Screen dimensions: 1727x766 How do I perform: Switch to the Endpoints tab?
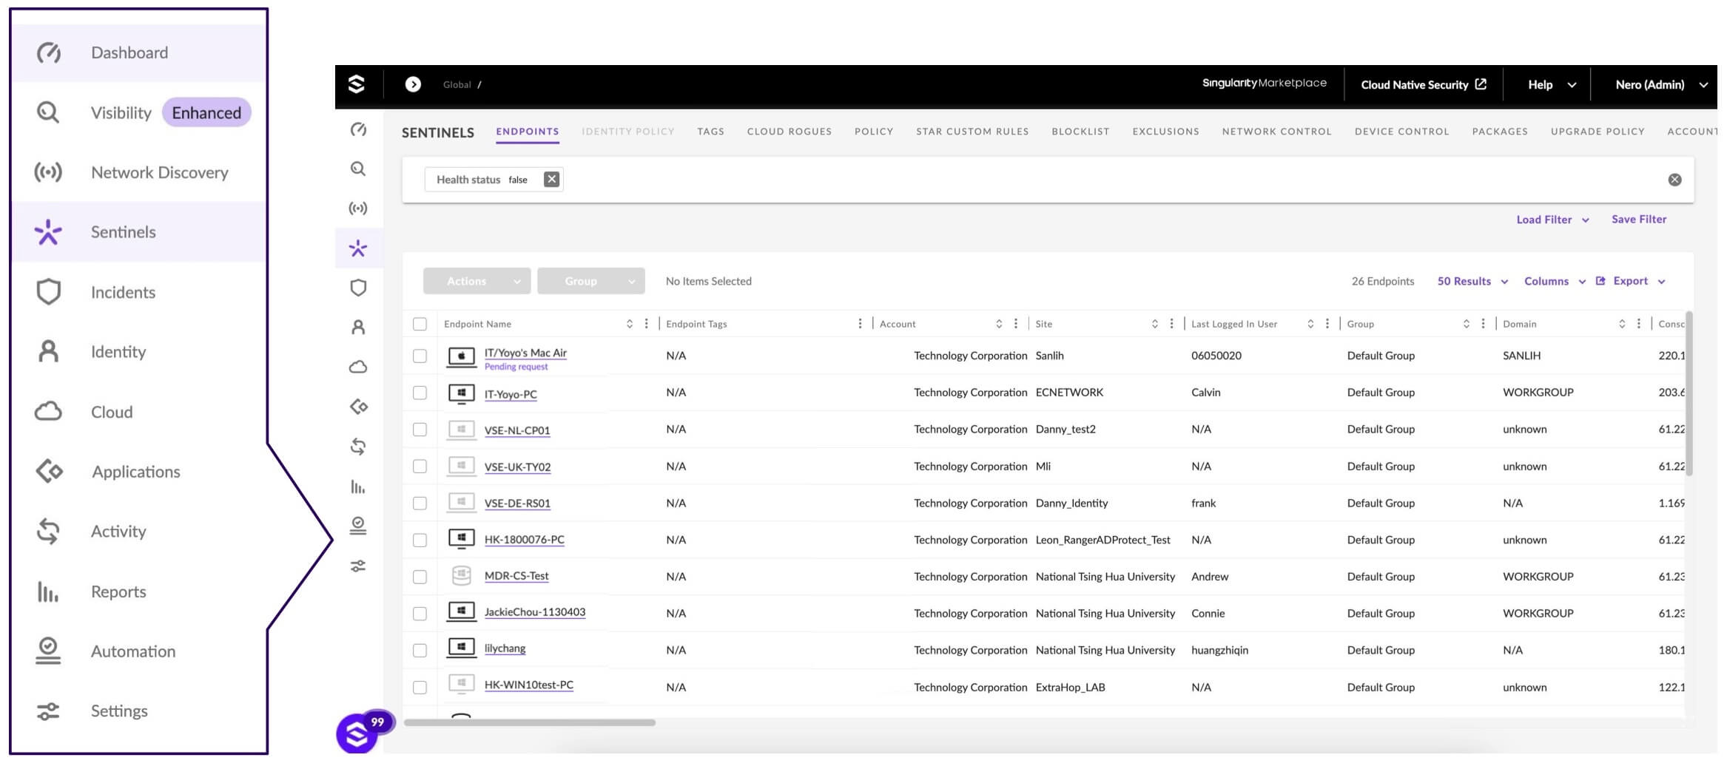[528, 132]
